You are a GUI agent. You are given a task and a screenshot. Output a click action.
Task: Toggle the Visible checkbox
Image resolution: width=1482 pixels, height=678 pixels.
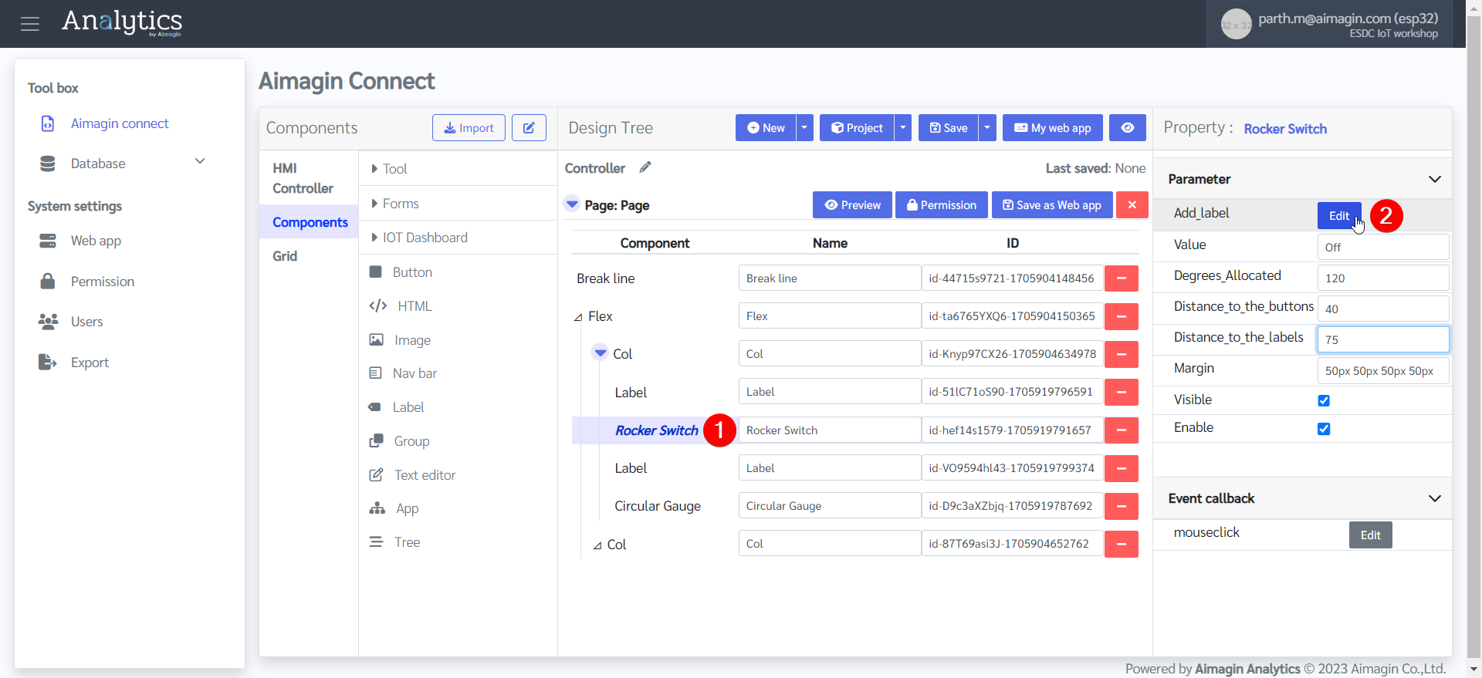[x=1324, y=400]
